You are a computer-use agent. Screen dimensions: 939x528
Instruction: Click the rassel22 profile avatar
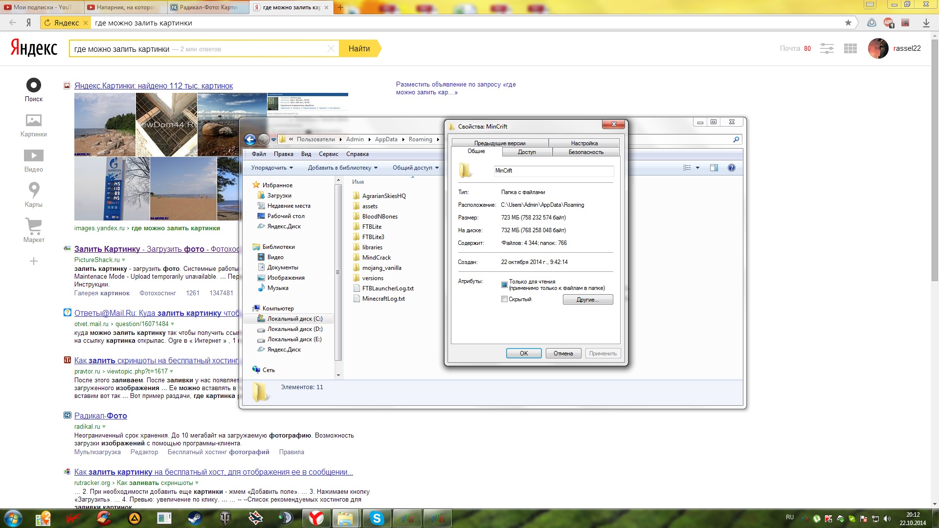click(x=878, y=48)
